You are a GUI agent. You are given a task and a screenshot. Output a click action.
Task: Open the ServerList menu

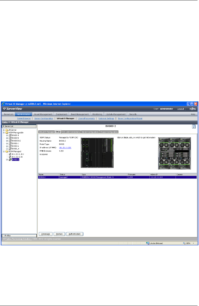tap(8, 114)
